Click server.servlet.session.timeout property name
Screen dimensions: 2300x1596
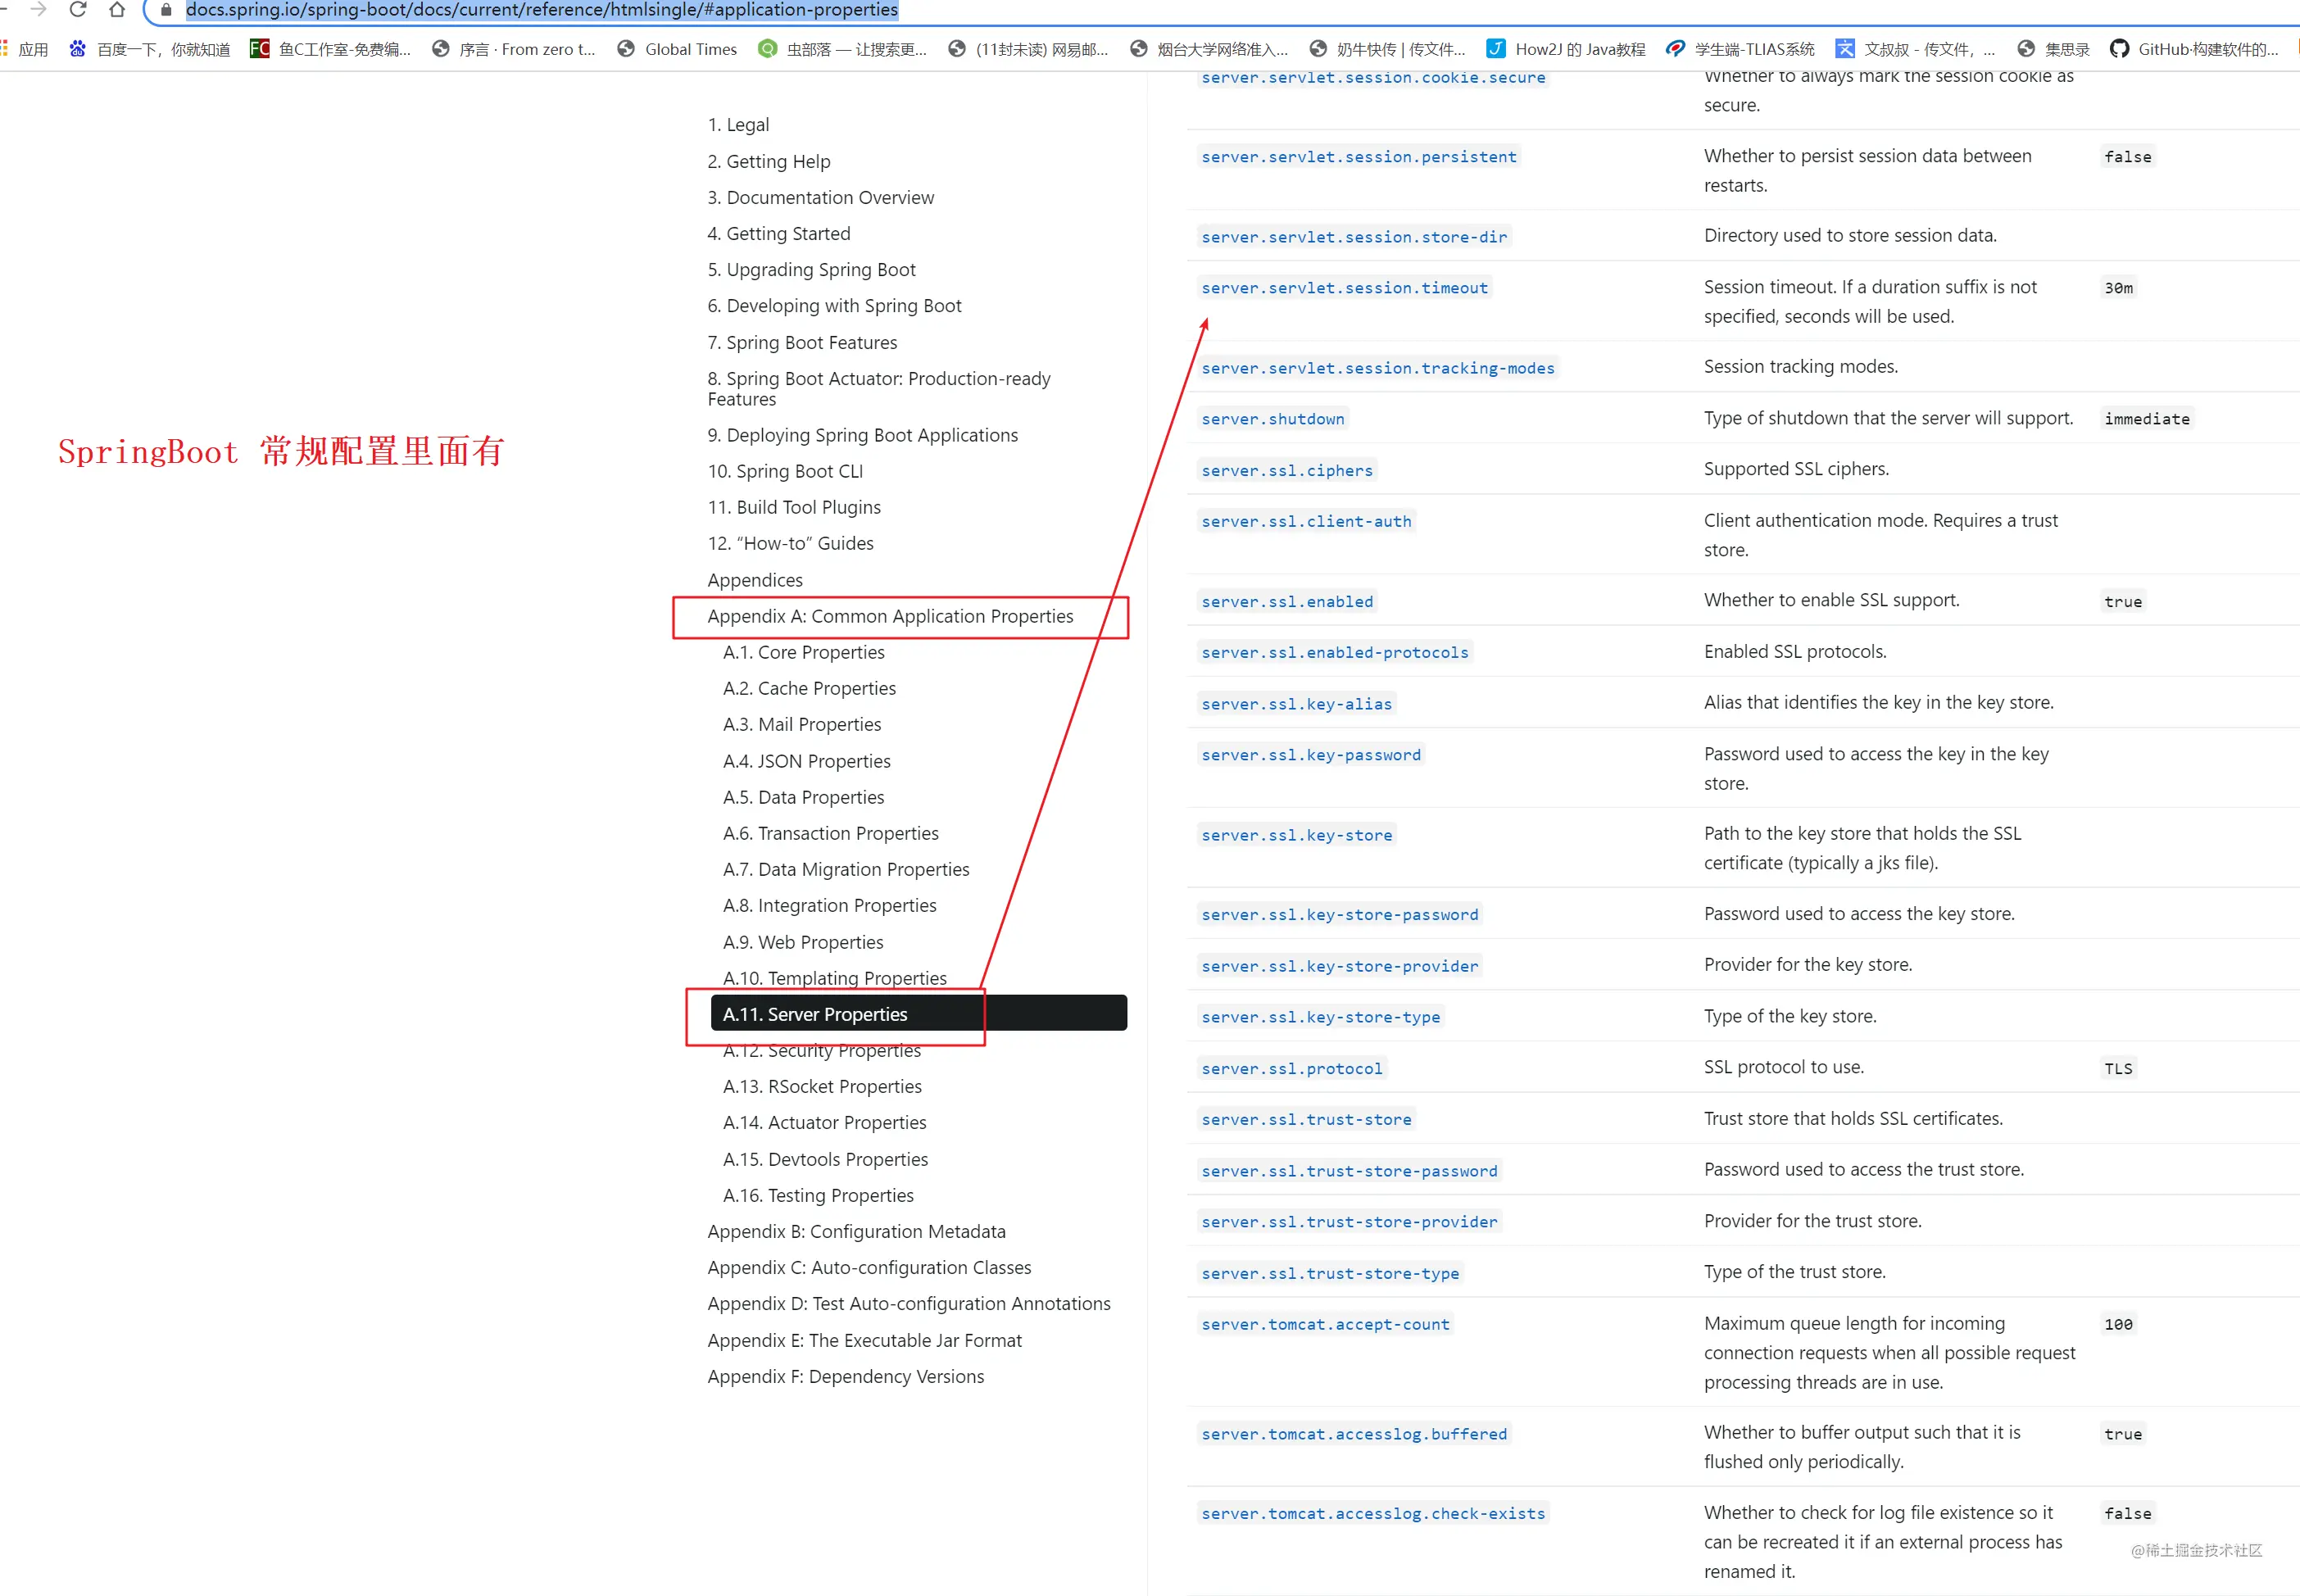[x=1345, y=288]
